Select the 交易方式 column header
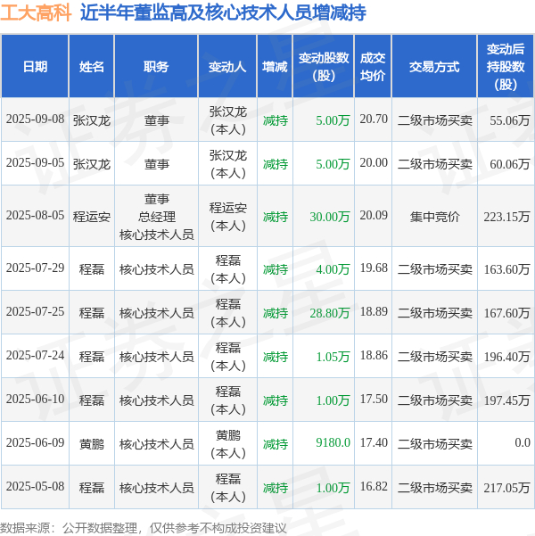 [434, 66]
